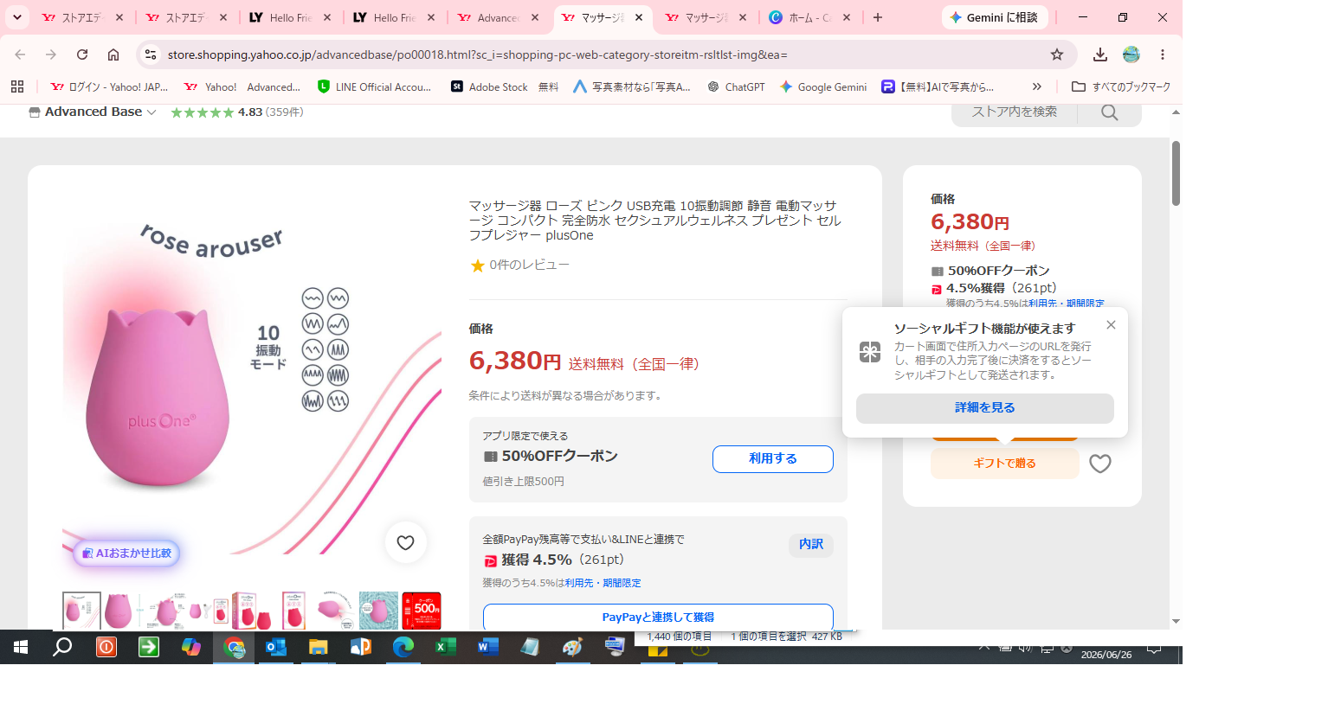
Task: Bookmark this page with the star icon
Action: [x=1057, y=54]
